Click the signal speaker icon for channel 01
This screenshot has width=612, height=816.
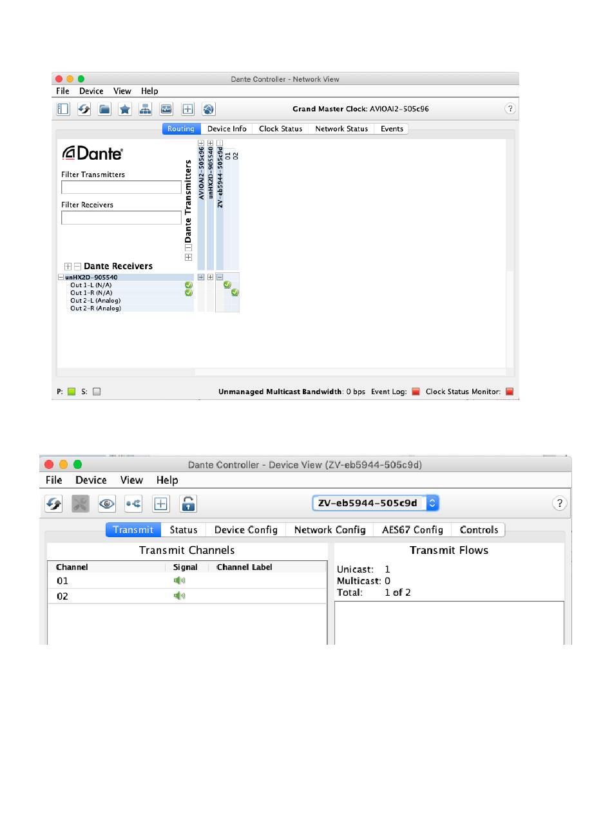tap(179, 580)
